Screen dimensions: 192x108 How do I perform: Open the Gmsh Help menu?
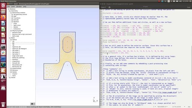[x=25, y=7]
